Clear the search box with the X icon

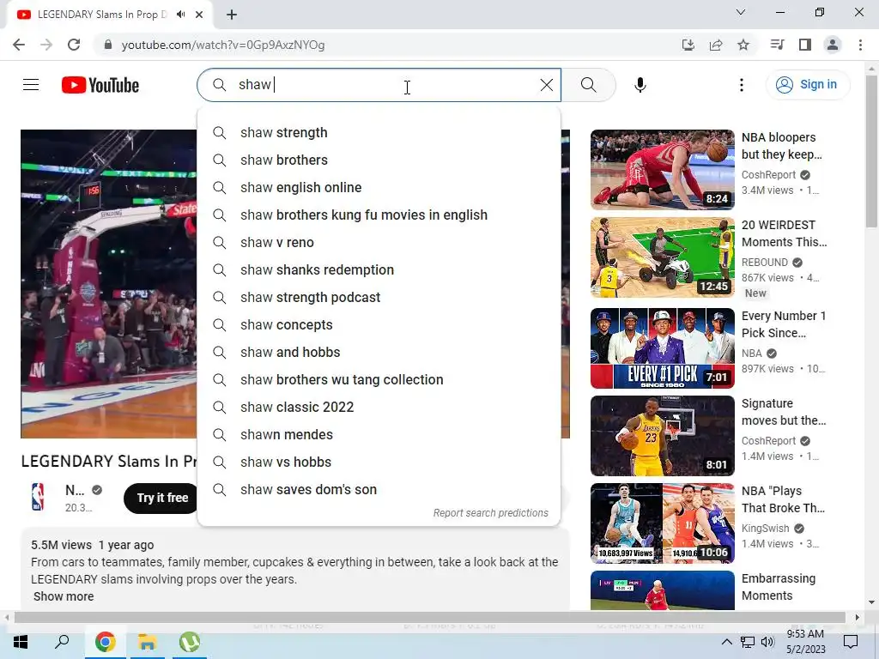(x=547, y=85)
